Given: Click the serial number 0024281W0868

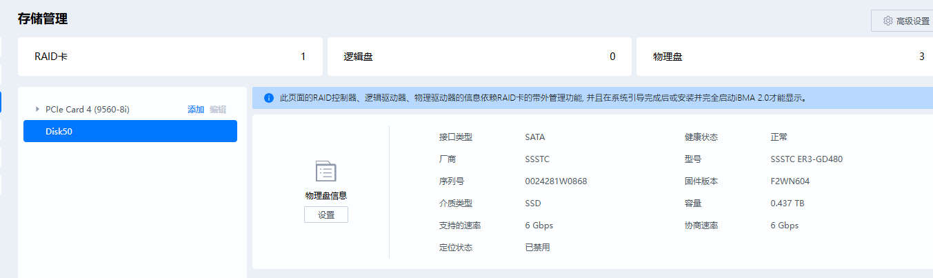Looking at the screenshot, I should [556, 181].
